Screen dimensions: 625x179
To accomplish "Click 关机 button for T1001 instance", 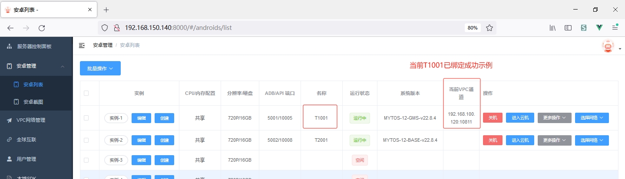I will pos(493,118).
